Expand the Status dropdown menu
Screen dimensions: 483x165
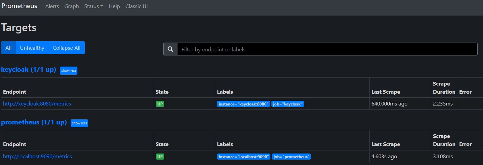click(94, 6)
